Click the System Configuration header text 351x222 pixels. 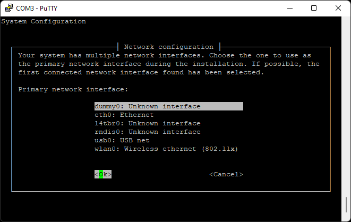point(44,21)
